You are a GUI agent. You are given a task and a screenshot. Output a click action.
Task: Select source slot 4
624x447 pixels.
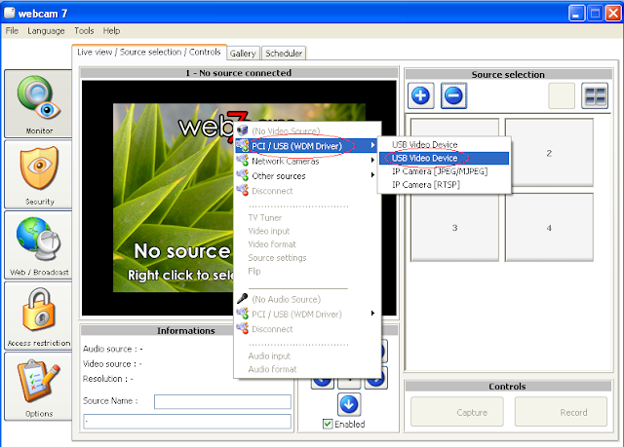coord(549,228)
